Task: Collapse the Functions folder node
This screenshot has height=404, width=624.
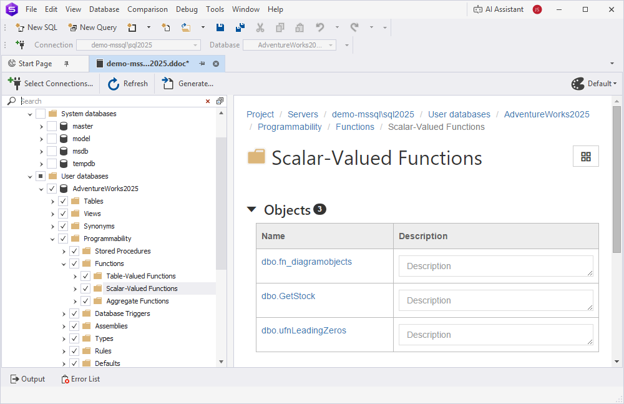Action: 64,264
